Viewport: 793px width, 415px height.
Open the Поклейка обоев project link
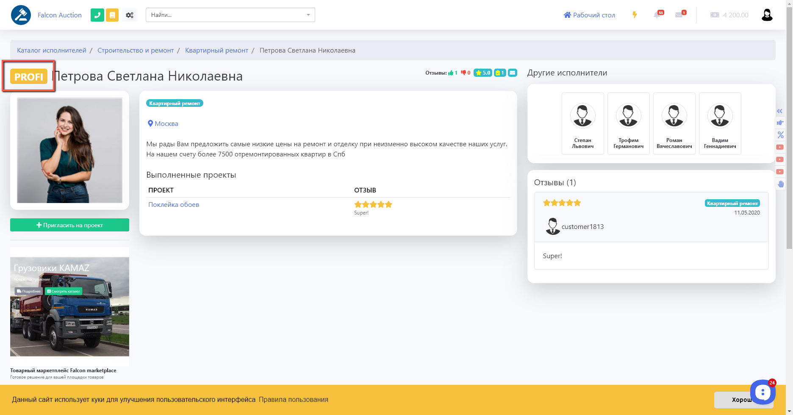tap(174, 205)
